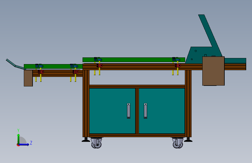Click the left black leveling foot
This screenshot has width=252, height=163.
click(86, 140)
